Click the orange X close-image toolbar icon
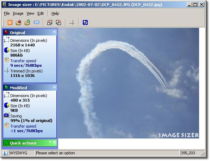This screenshot has width=210, height=161. pyautogui.click(x=10, y=22)
